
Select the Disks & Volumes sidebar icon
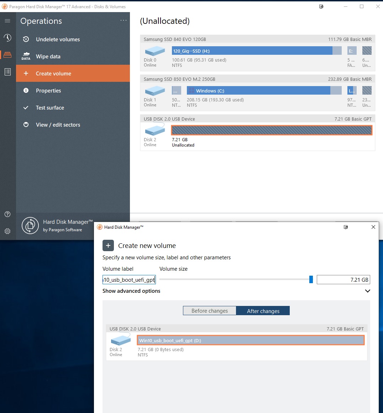pyautogui.click(x=7, y=54)
